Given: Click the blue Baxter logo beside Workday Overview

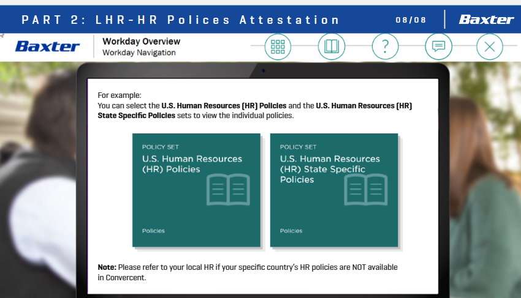Looking at the screenshot, I should point(47,47).
